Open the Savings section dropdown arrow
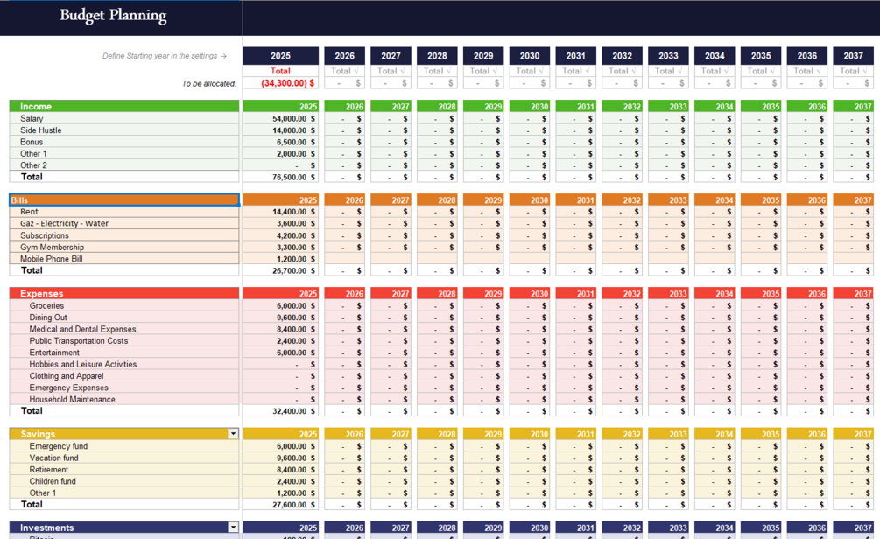The width and height of the screenshot is (880, 539). coord(233,433)
